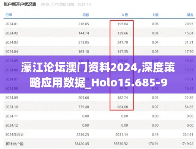This screenshot has height=149, width=196.
Task: Select the 2024.12 date cell
Action: click(x=12, y=126)
